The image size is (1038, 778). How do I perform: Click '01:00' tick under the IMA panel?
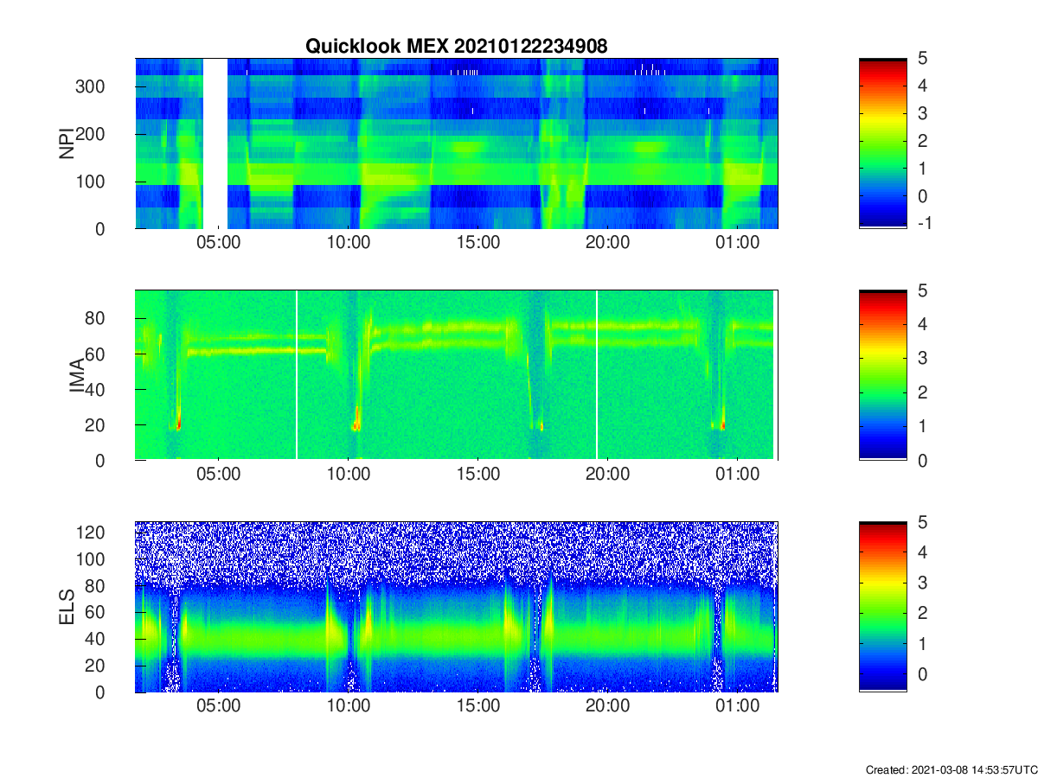pos(737,475)
